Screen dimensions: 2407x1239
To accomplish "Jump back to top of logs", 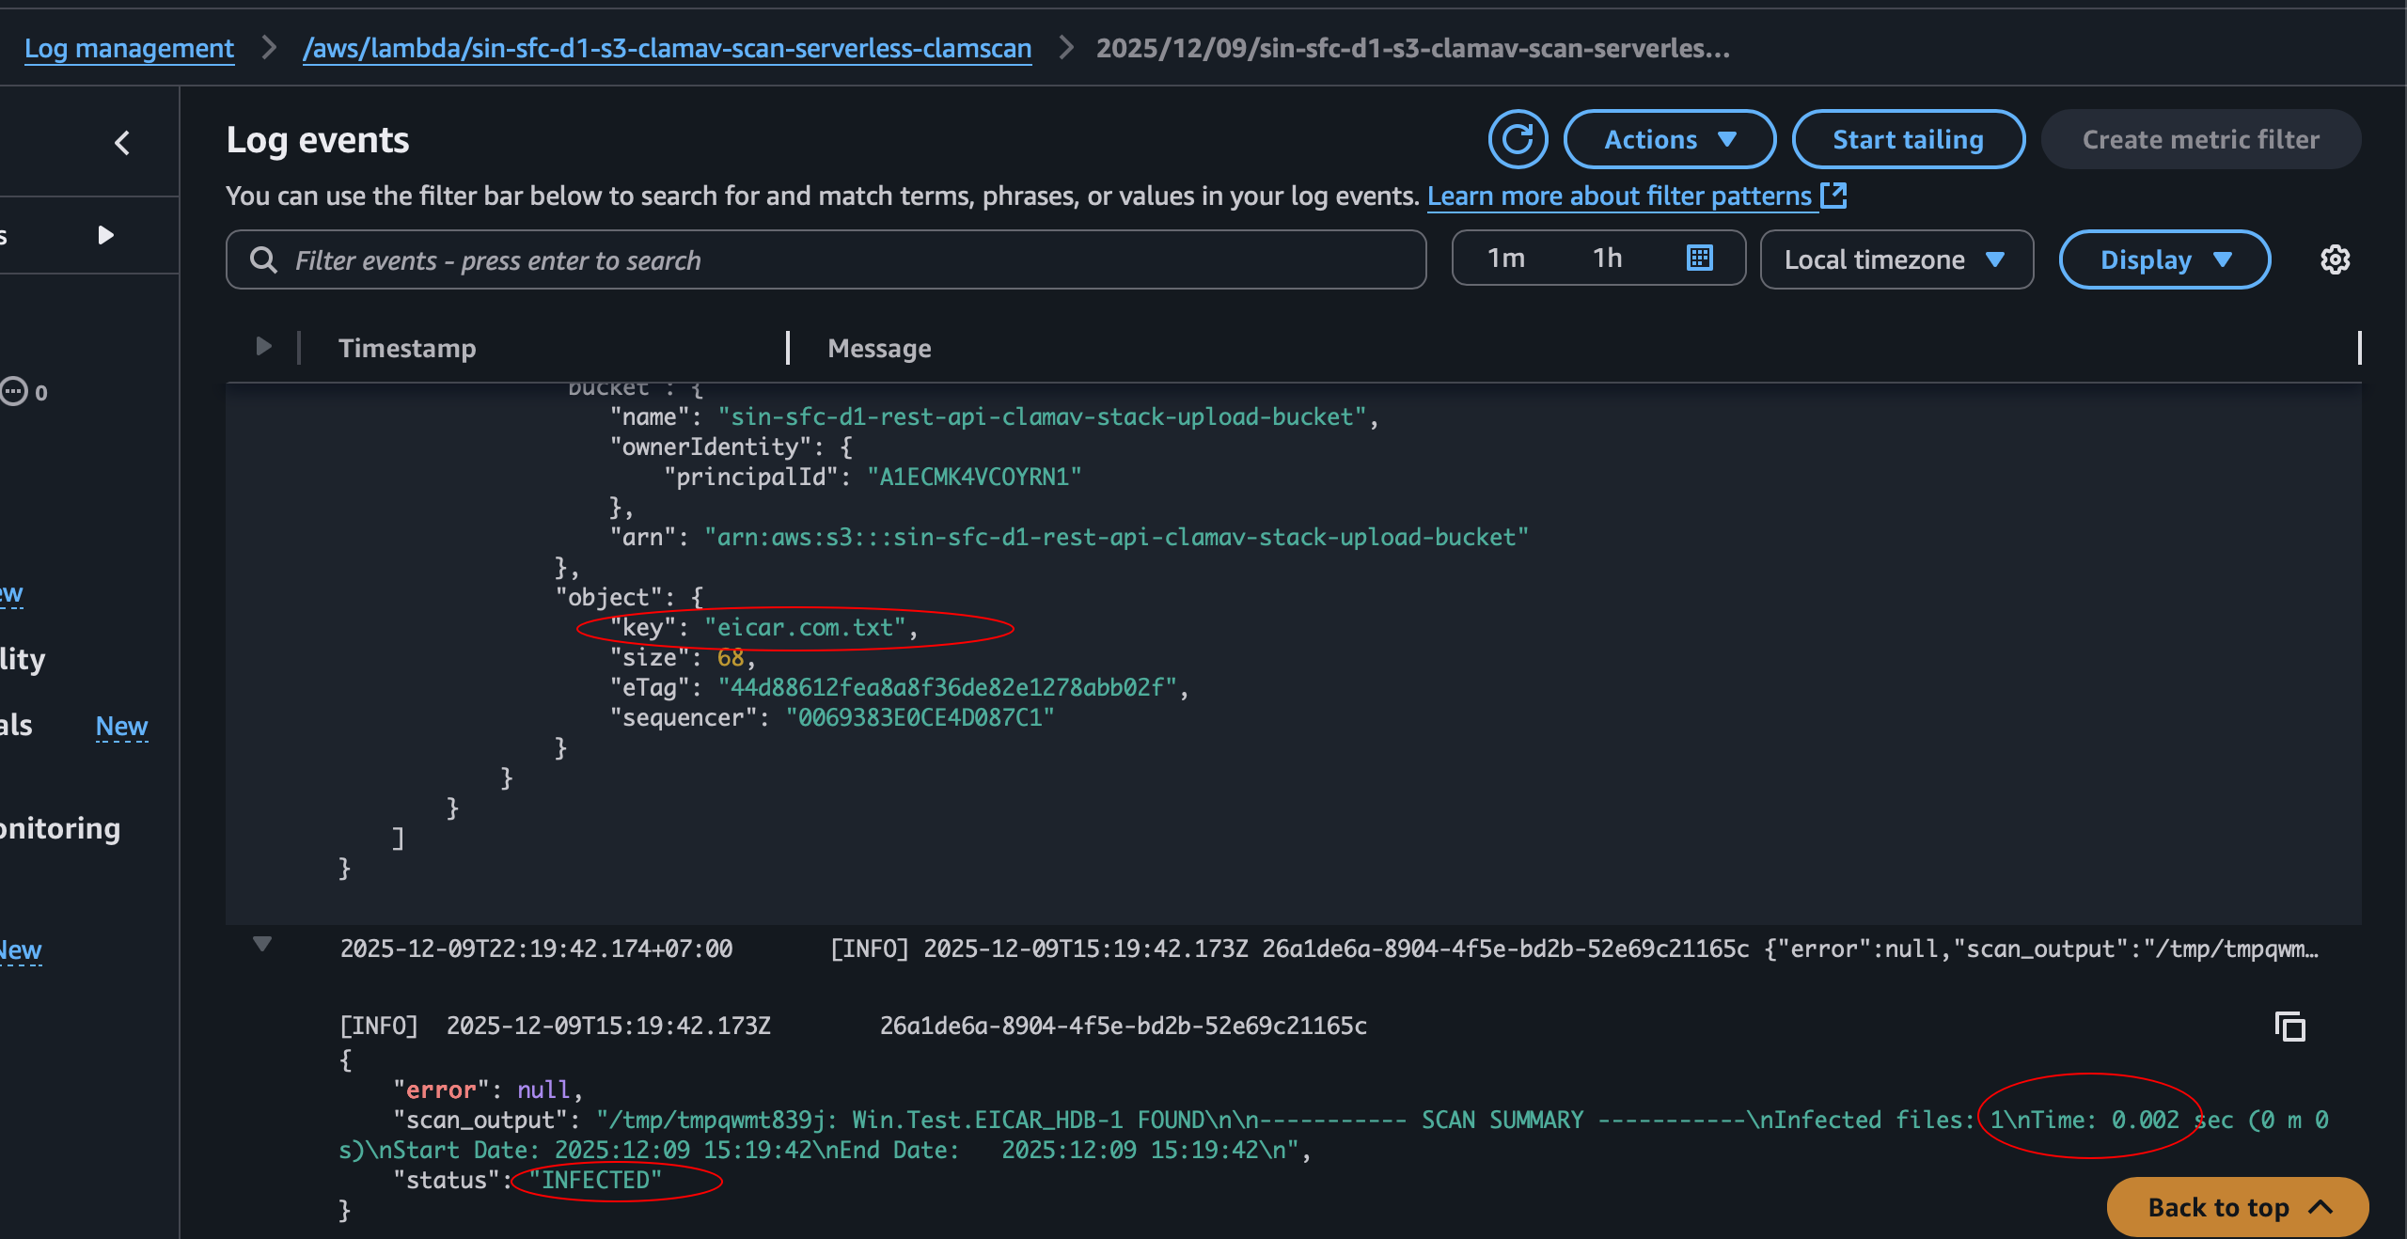I will click(2238, 1207).
